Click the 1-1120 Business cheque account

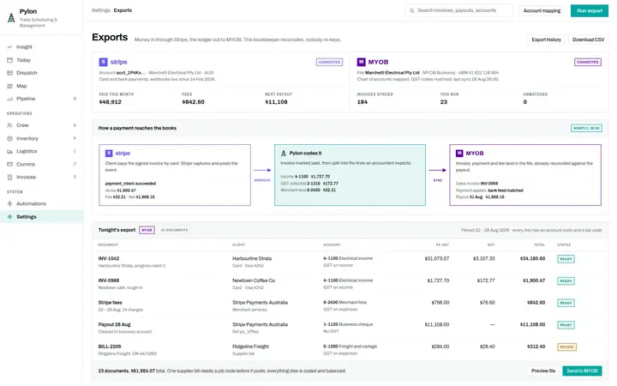tap(348, 324)
